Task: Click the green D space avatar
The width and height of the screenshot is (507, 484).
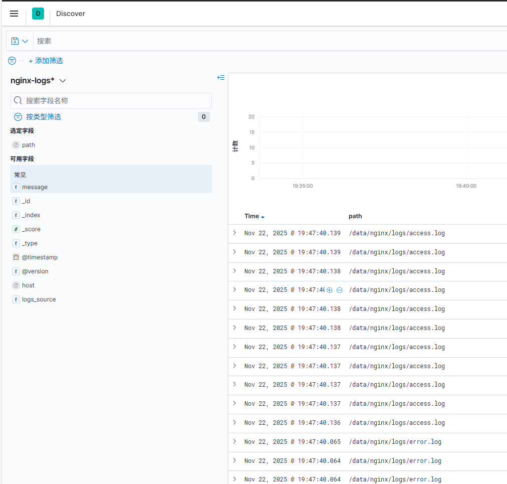Action: click(x=38, y=14)
